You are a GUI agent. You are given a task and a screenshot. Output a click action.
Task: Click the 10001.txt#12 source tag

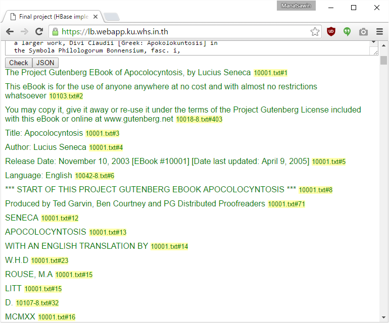60,219
